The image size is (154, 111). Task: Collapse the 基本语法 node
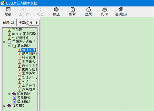click(x=9, y=46)
